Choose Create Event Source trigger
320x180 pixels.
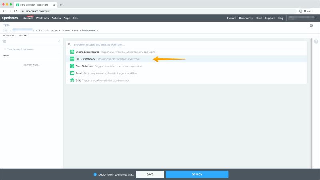tap(186, 52)
